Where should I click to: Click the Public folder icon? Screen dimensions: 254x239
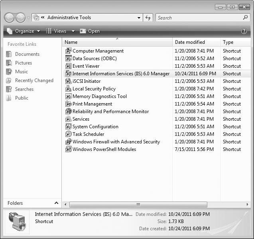[9, 98]
